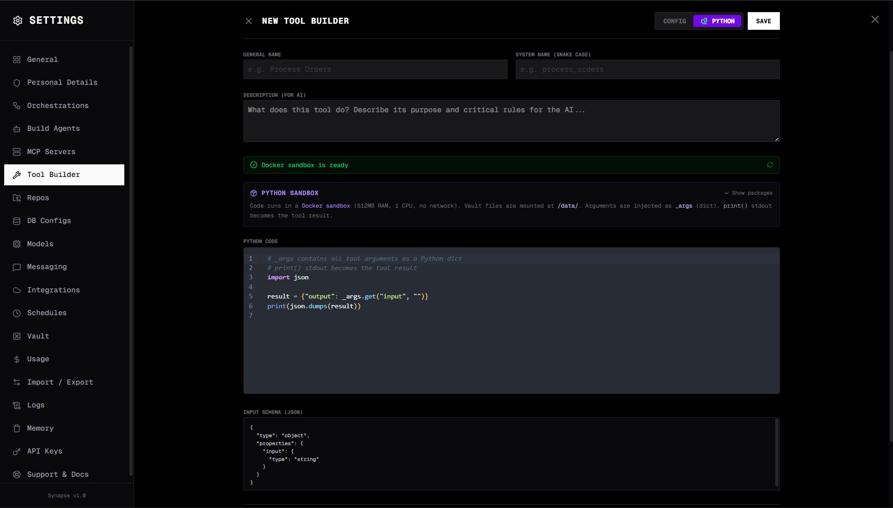
Task: Click the Input Schema scrollbar
Action: 777,452
